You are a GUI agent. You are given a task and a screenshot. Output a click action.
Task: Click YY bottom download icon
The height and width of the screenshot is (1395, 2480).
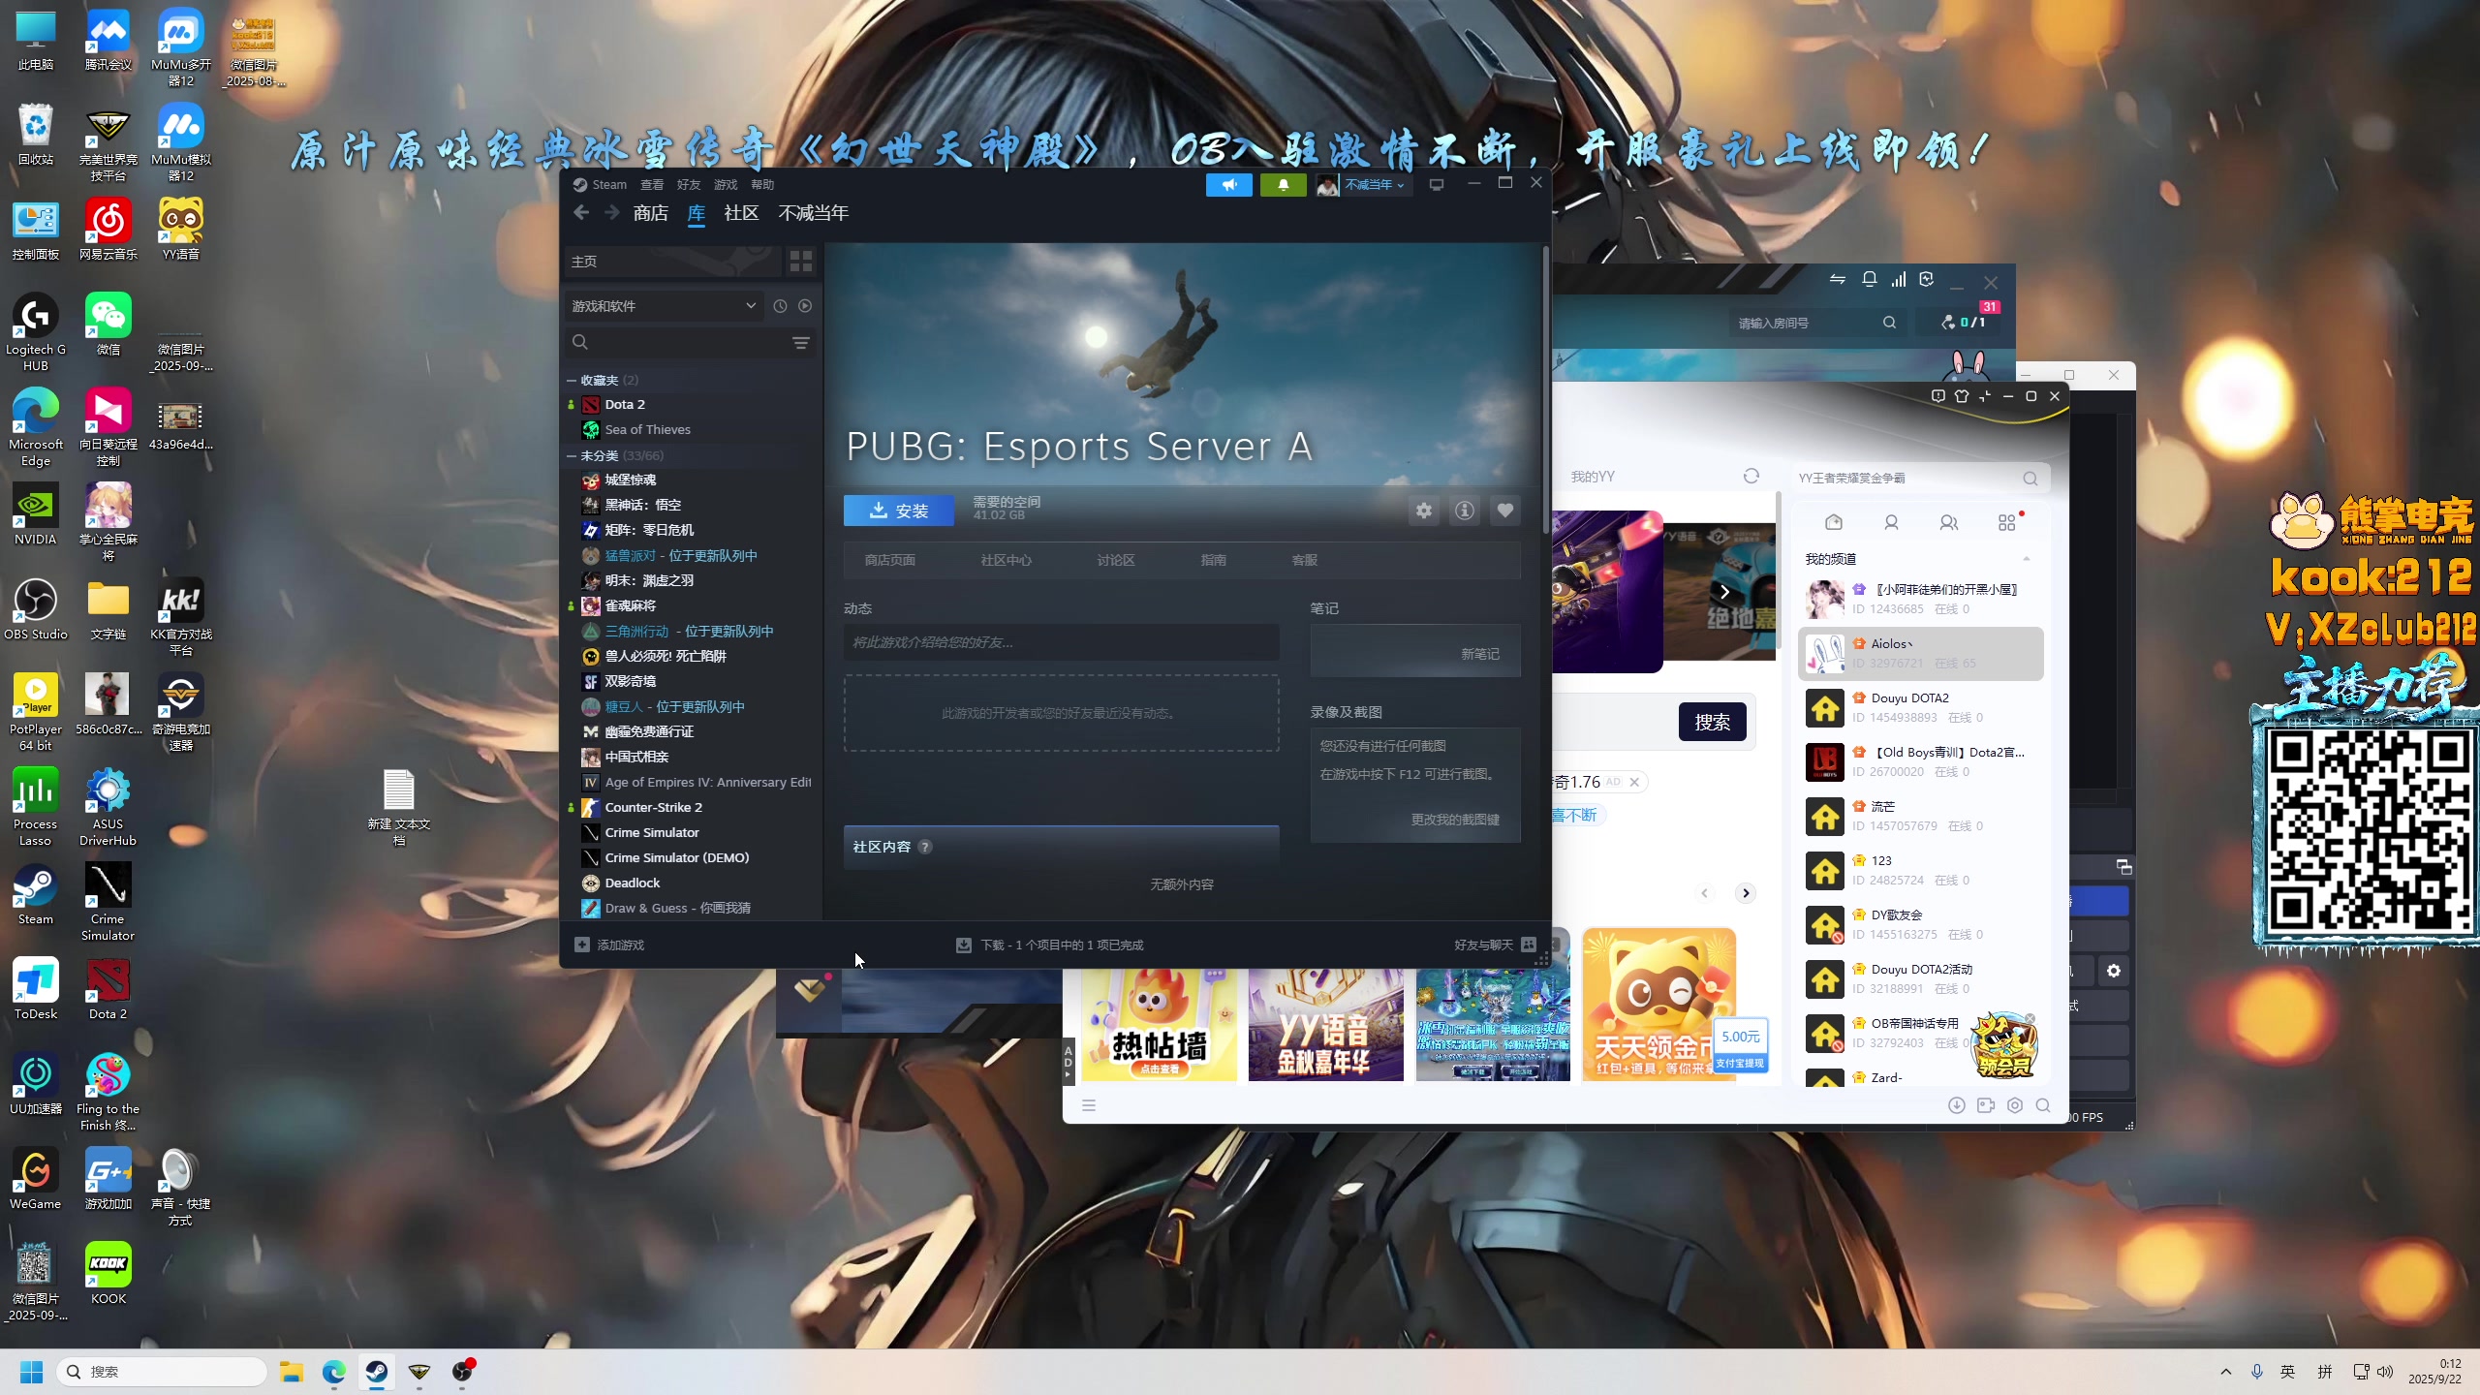1956,1105
